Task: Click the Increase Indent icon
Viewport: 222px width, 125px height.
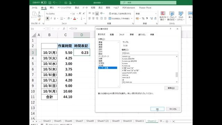Action: click(x=105, y=18)
